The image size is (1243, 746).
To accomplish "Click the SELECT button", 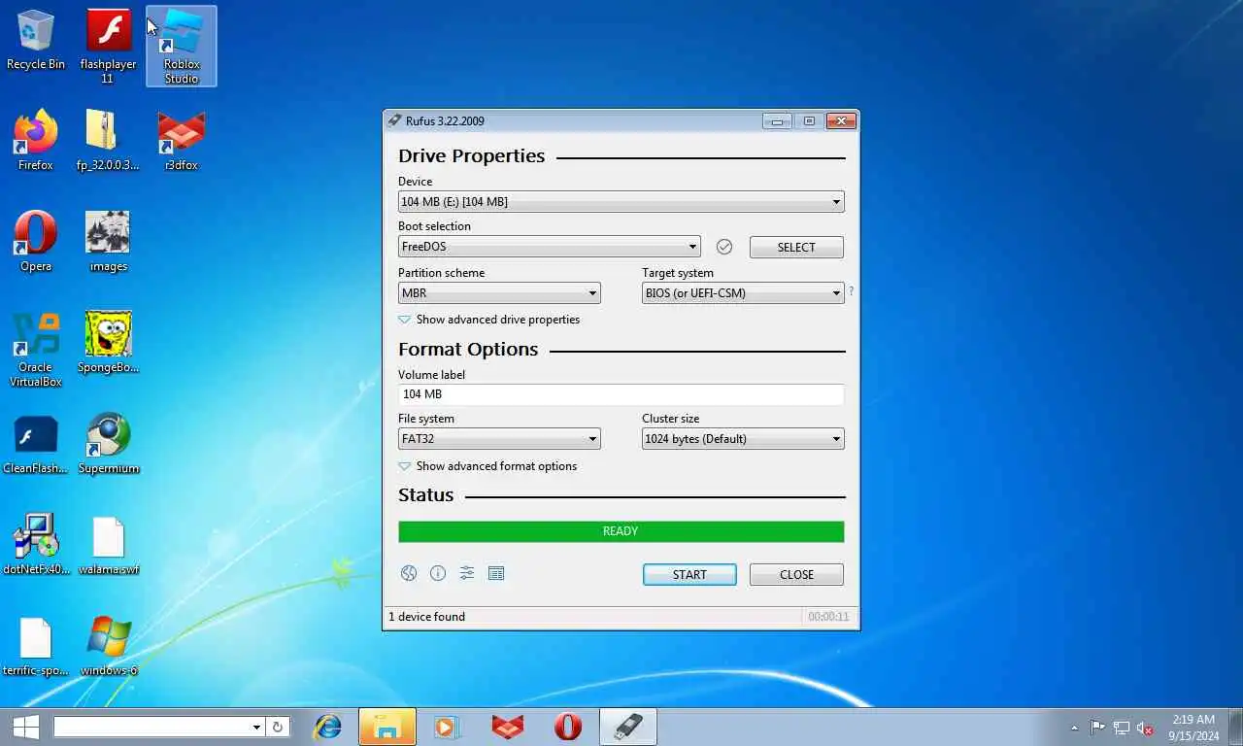I will coord(796,248).
